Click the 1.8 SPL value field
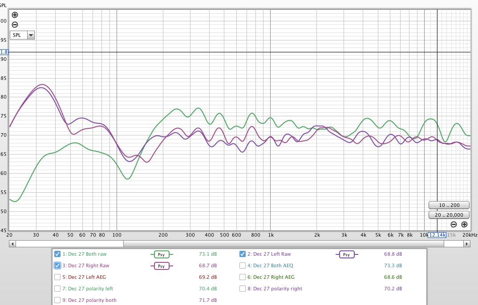Screen dimensions: 478x305 tap(4, 52)
